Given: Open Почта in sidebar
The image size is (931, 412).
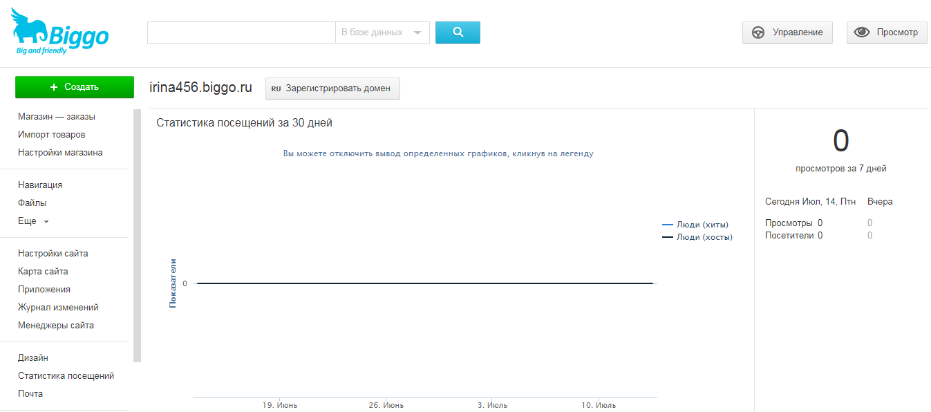Looking at the screenshot, I should (x=30, y=394).
